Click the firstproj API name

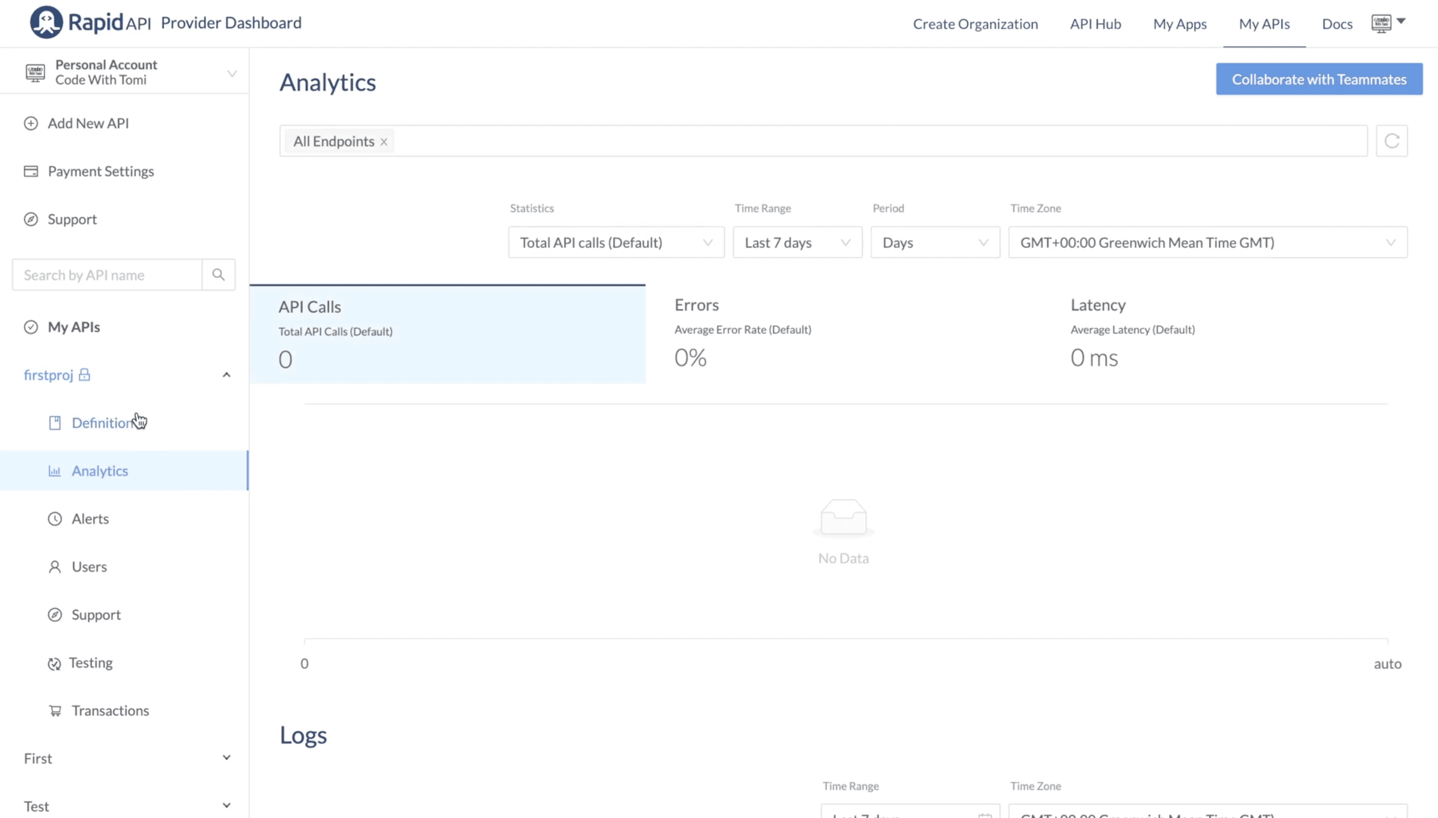click(48, 375)
